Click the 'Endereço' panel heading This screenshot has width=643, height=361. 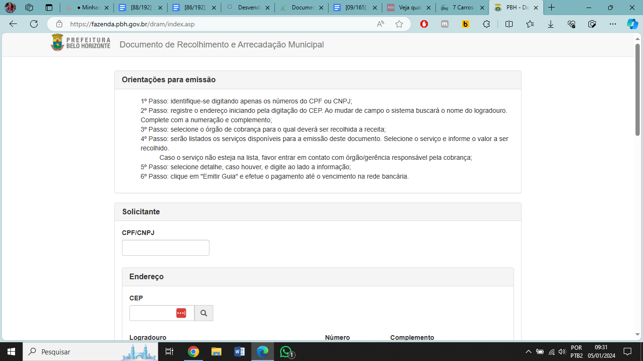click(x=146, y=277)
